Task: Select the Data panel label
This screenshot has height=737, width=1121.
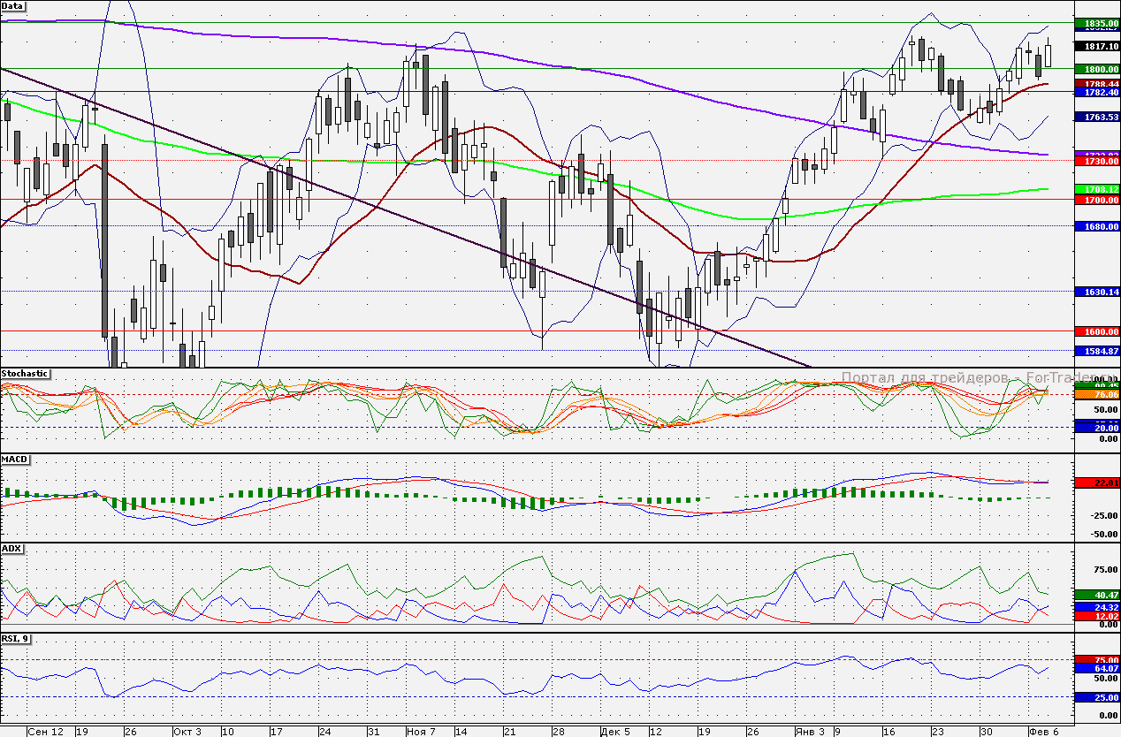Action: point(13,5)
